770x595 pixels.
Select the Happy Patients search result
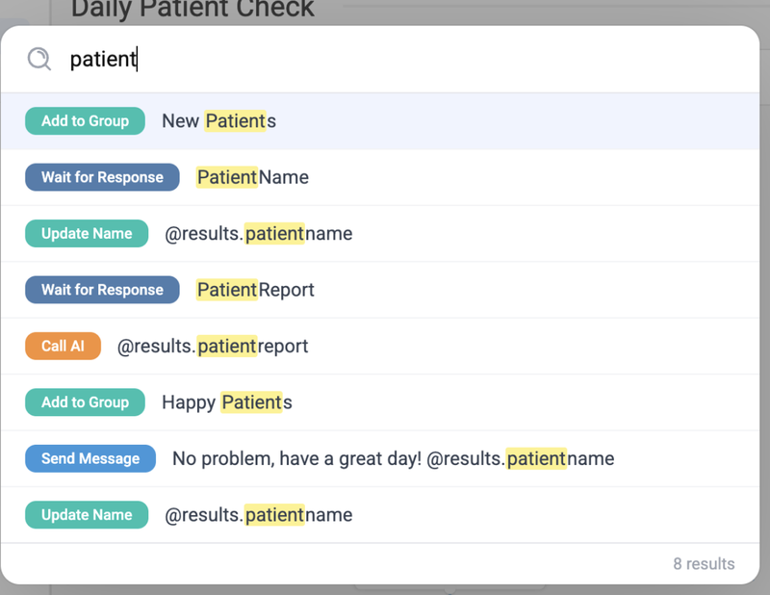(x=226, y=402)
